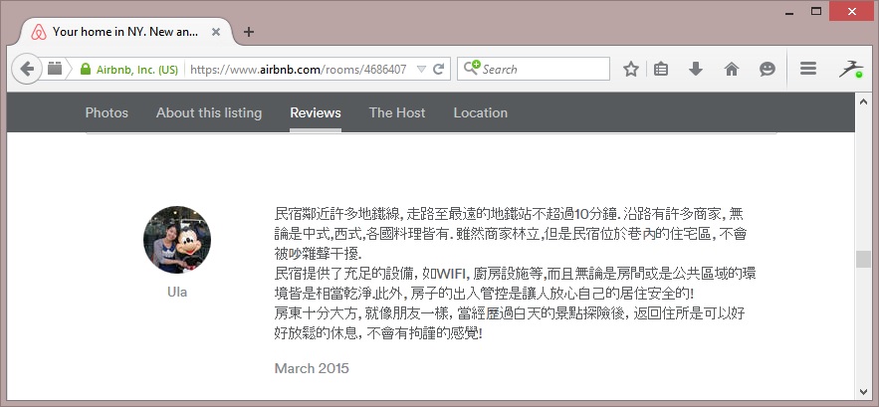Go to the browser home page icon
This screenshot has width=879, height=407.
coord(732,70)
